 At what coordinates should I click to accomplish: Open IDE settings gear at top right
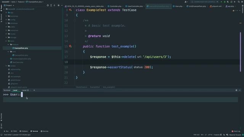click(x=242, y=2)
